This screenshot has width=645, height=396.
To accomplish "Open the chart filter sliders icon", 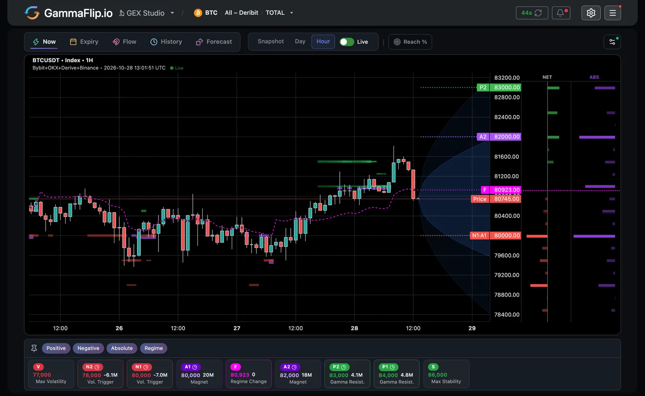I will coord(612,42).
